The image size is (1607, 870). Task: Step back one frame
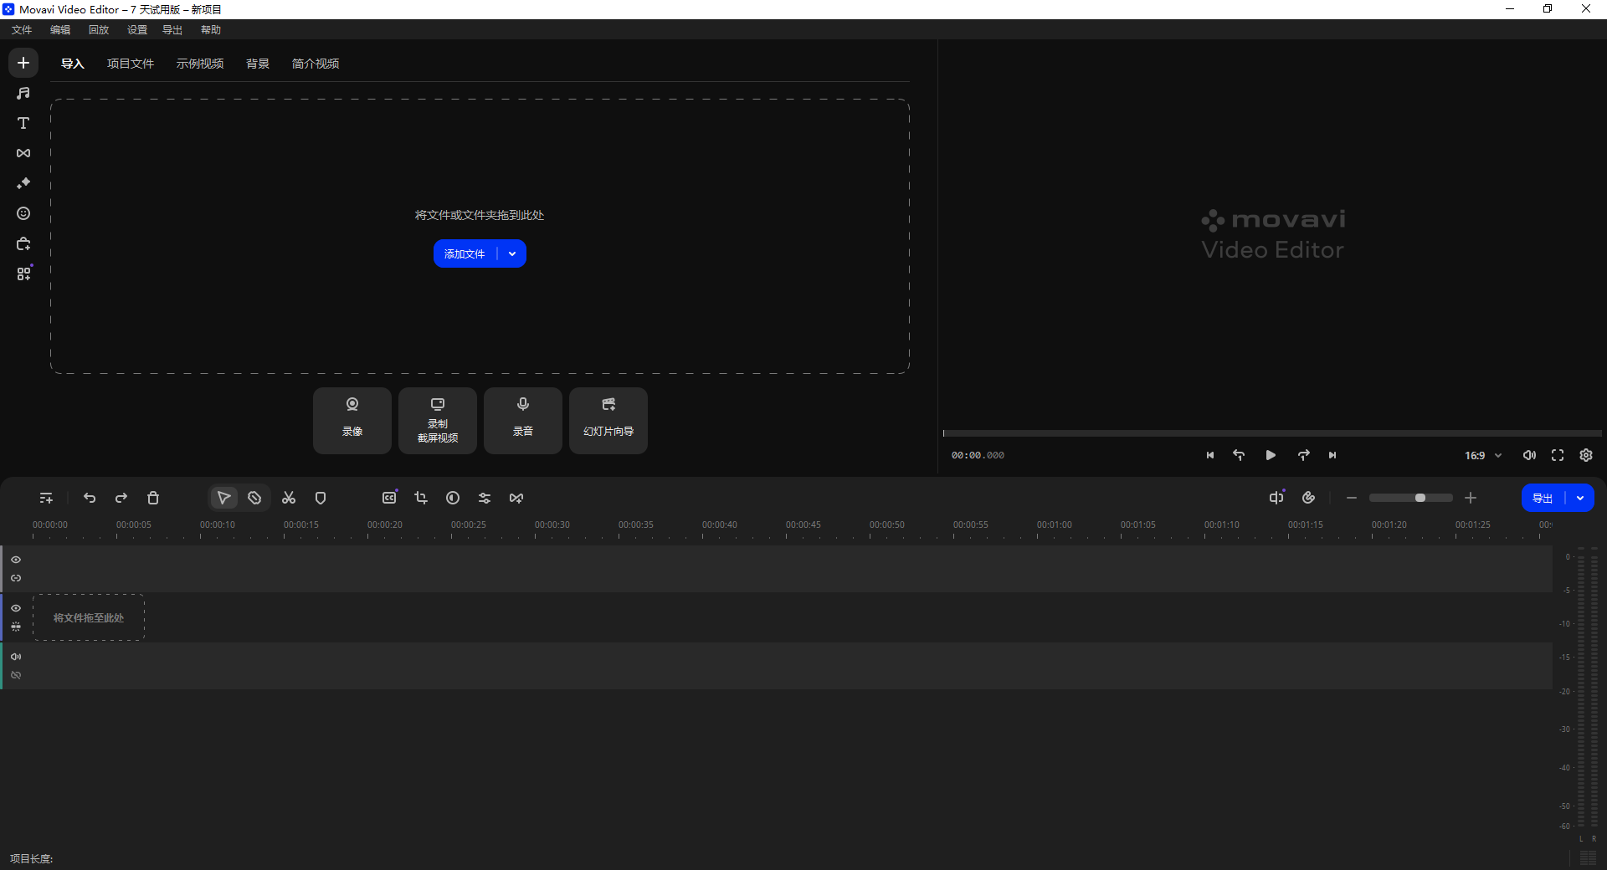[x=1239, y=455]
